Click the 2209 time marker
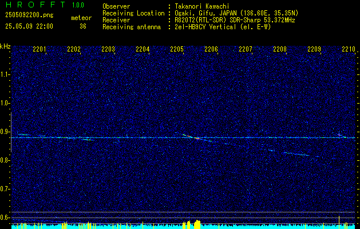Viewport: 360px width, 229px height. (x=314, y=49)
